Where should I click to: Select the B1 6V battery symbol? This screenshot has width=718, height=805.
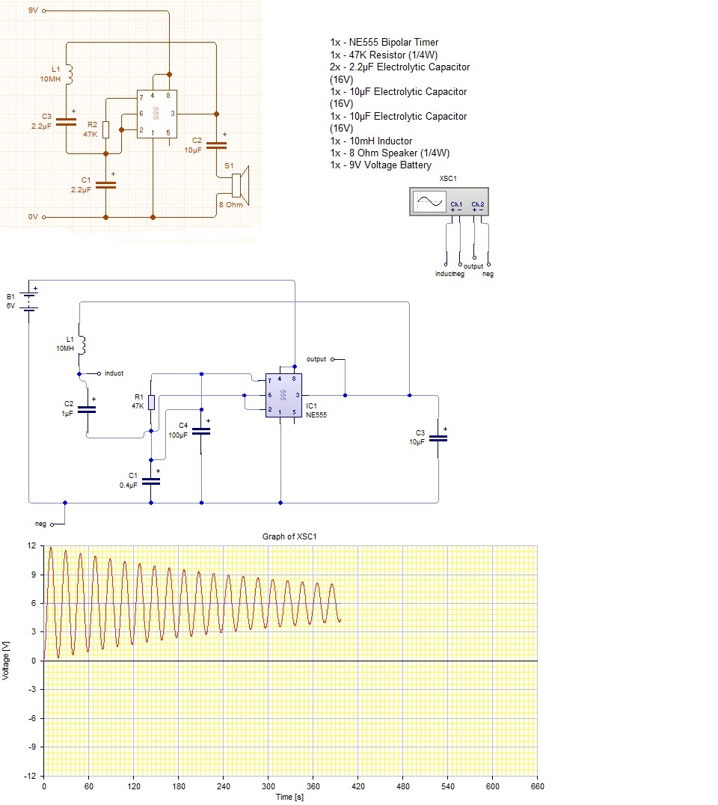29,302
